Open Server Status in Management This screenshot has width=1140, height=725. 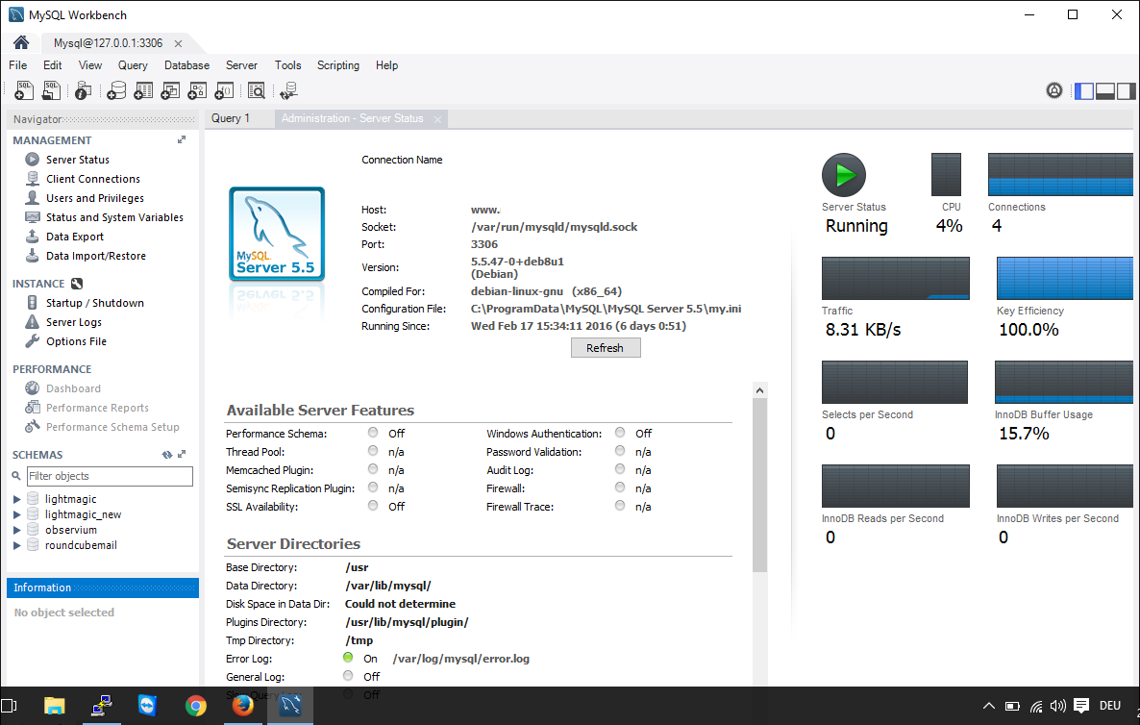pos(77,160)
